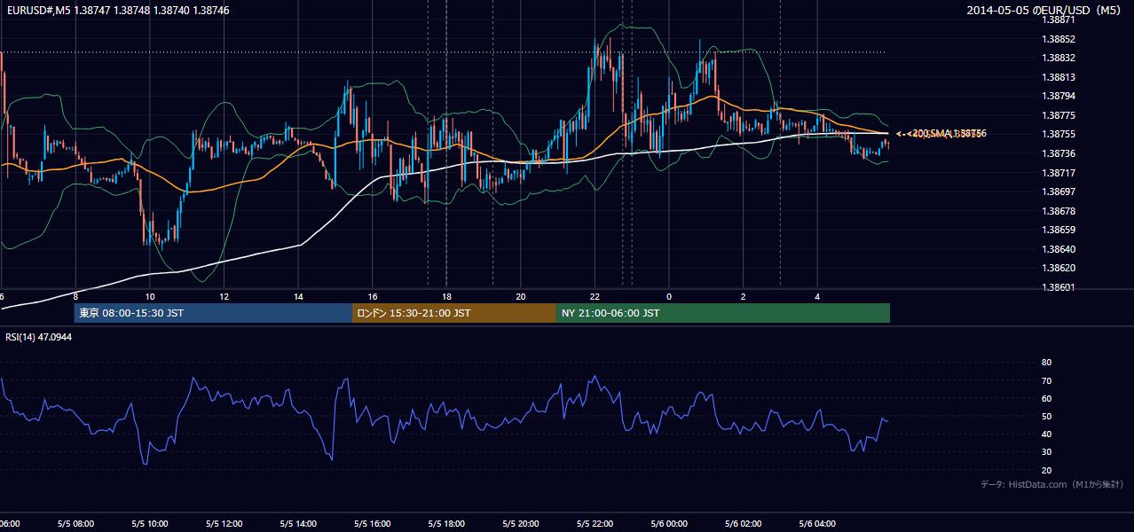Click the 5/5 18:00 date axis label
The height and width of the screenshot is (532, 1134).
446,524
